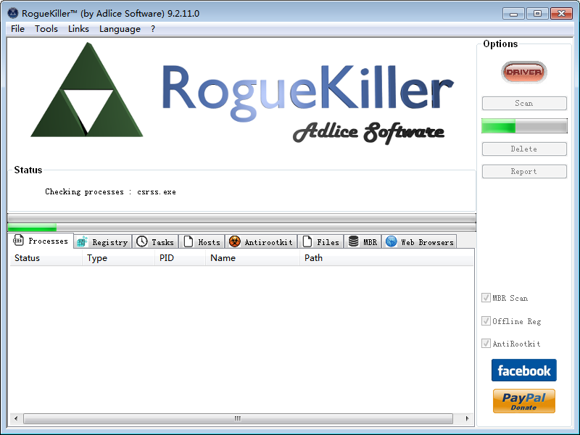Image resolution: width=580 pixels, height=435 pixels.
Task: Toggle the Offline Reg checkbox
Action: tap(486, 320)
